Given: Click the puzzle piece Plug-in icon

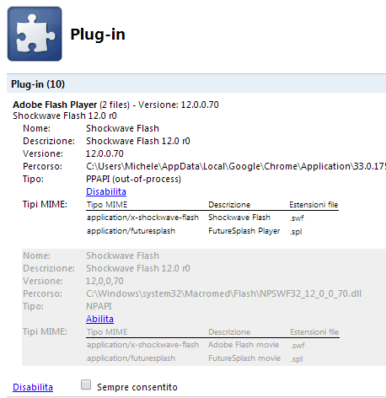Looking at the screenshot, I should click(x=35, y=34).
